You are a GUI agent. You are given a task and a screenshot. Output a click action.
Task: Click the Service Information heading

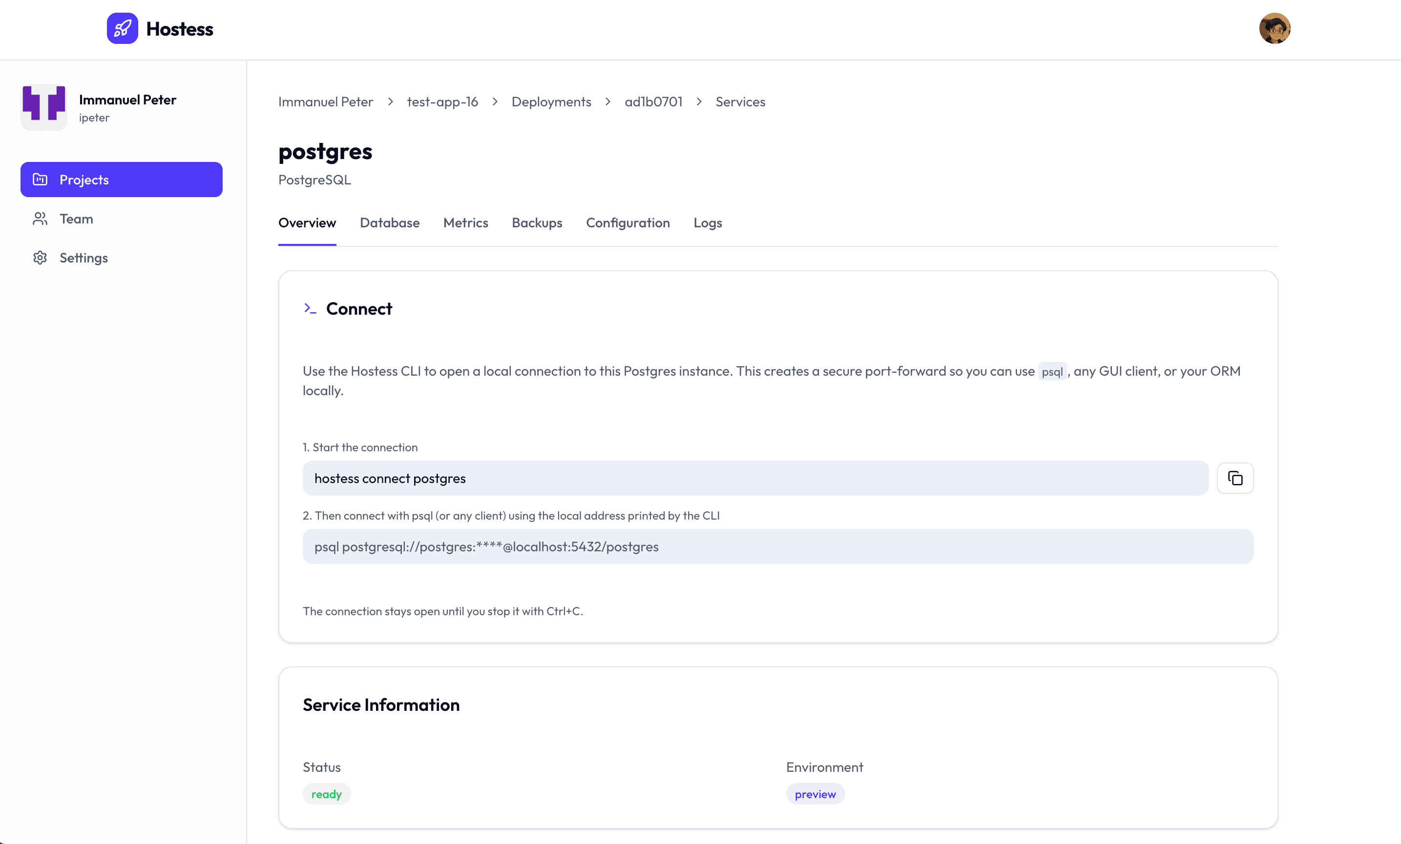pos(381,705)
